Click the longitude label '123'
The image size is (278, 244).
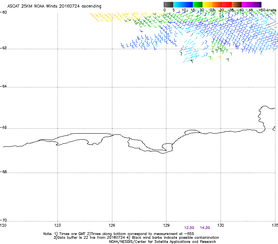point(57,225)
